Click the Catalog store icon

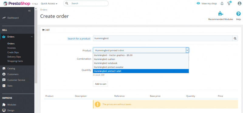(x=4, y=68)
